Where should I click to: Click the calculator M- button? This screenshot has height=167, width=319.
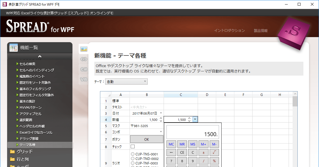tap(214, 144)
